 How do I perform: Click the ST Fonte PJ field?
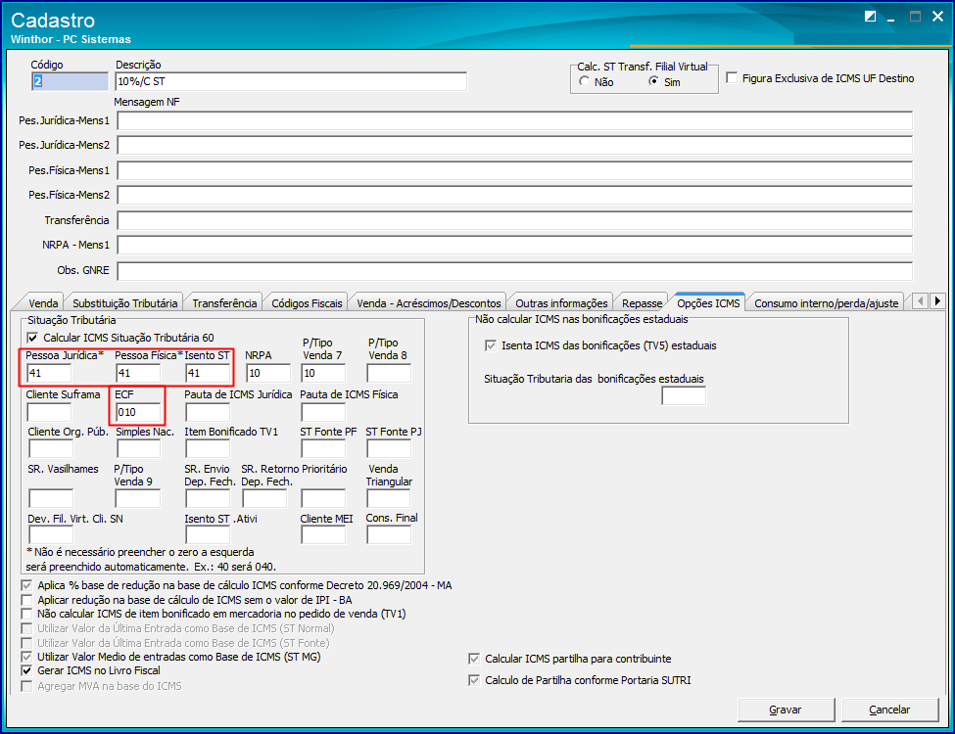point(389,448)
